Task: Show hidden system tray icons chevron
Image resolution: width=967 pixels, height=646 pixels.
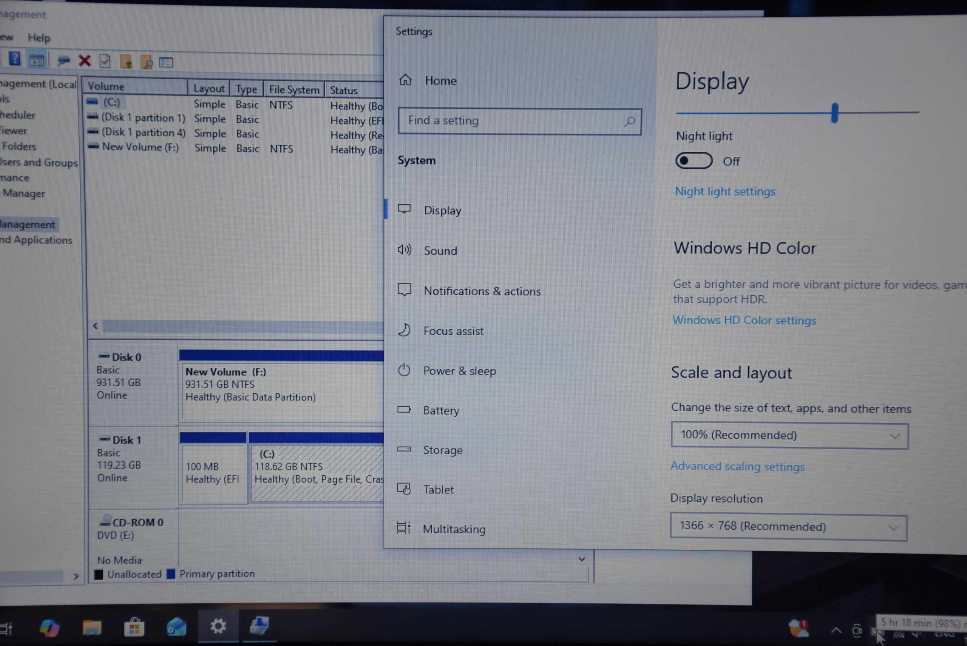Action: click(836, 630)
